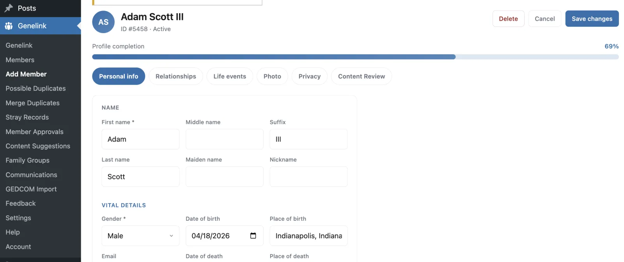
Task: Go to Members in sidebar
Action: 20,60
